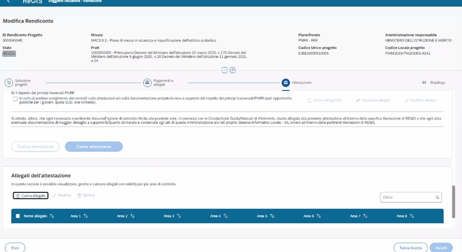This screenshot has width=462, height=252.
Task: Collapse the header using the chevron button
Action: coord(224,70)
